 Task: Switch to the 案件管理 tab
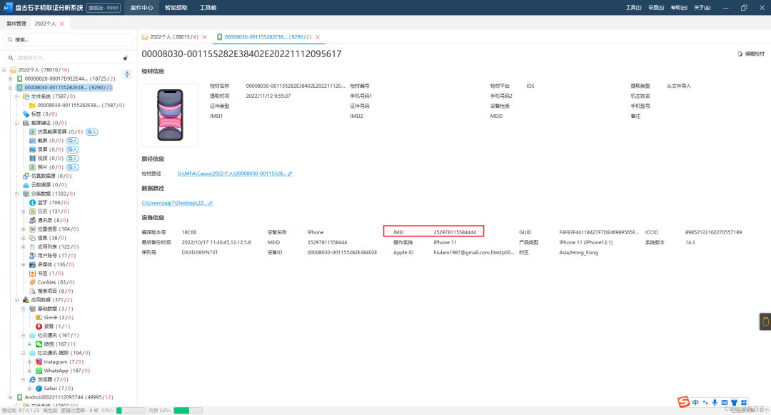point(16,24)
